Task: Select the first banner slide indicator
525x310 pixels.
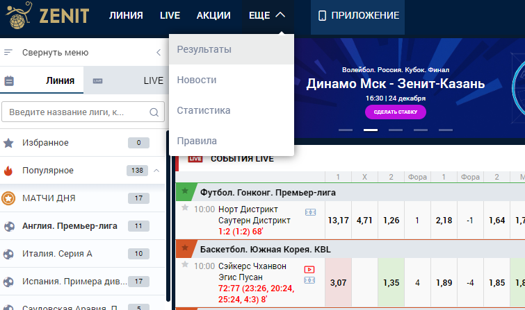Action: pos(346,130)
